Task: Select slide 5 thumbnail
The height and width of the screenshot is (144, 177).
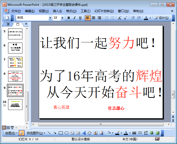Action: pyautogui.click(x=15, y=34)
